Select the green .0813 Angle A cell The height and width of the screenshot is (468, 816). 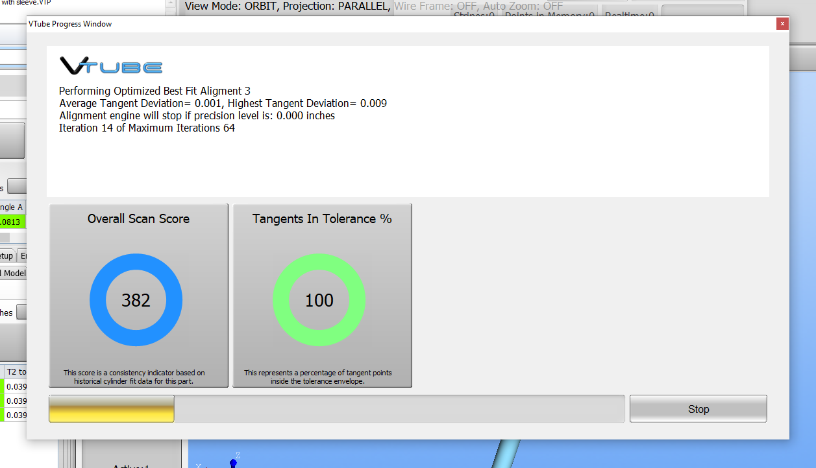pos(12,222)
